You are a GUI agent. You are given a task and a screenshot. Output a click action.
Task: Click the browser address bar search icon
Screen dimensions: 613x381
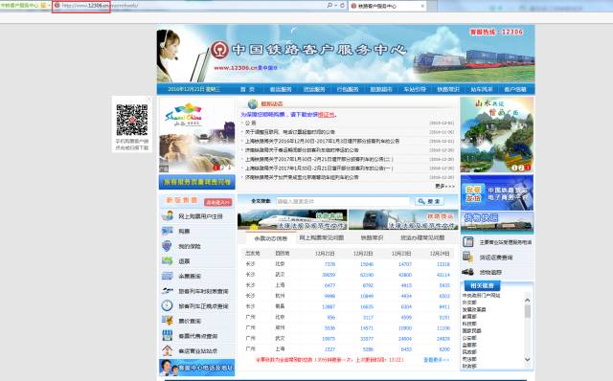329,6
